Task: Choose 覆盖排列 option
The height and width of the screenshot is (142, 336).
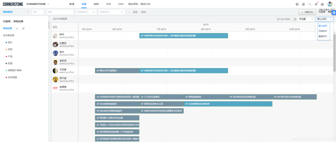Action: point(323,36)
